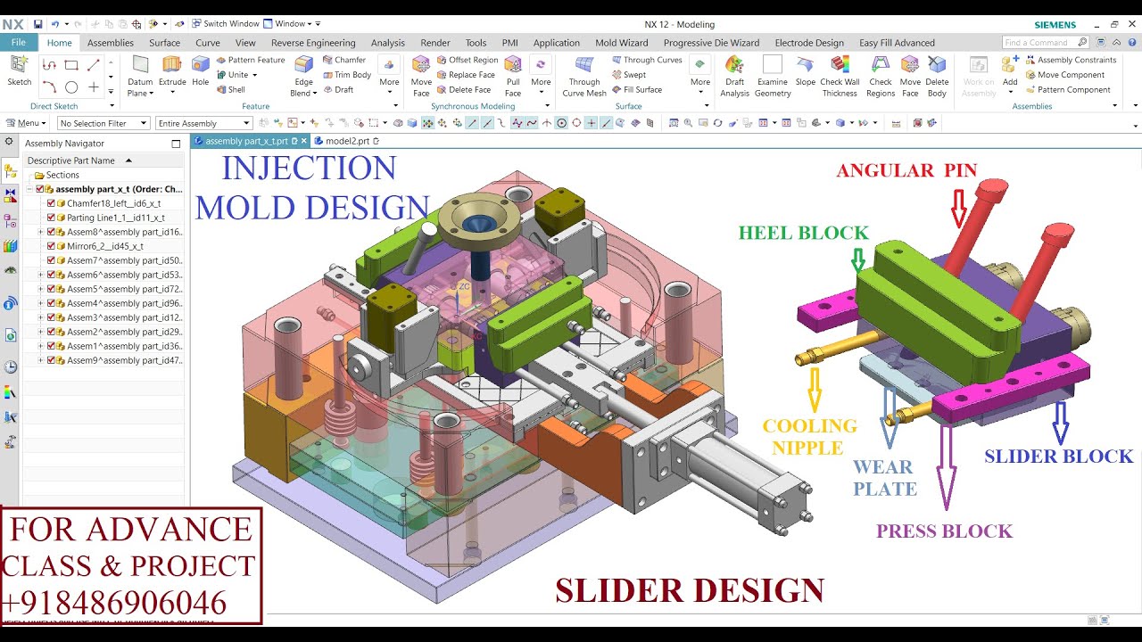Open the No Selection Filter dropdown
The width and height of the screenshot is (1142, 642).
click(104, 123)
